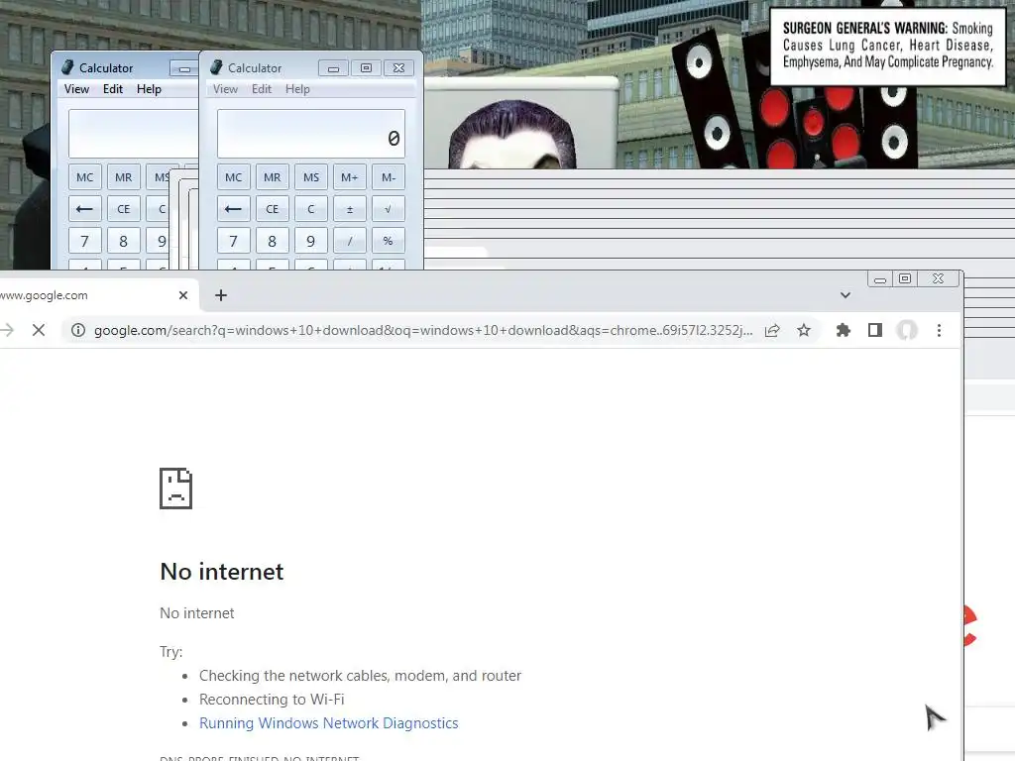Click CE in back Calculator

pyautogui.click(x=124, y=209)
